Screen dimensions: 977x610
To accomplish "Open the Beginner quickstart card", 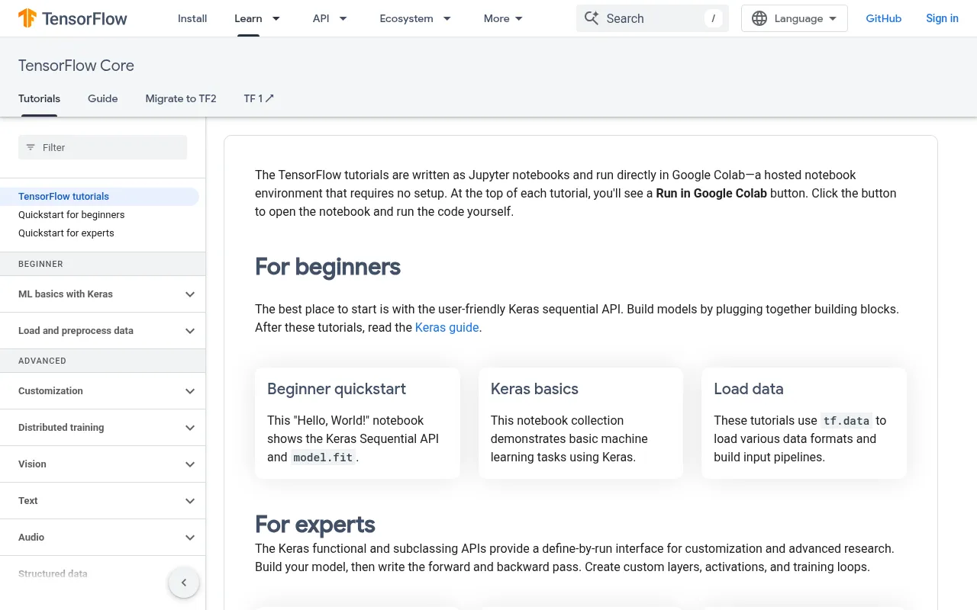I will point(357,423).
